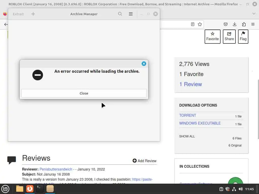Flag this Internet Archive item

(x=243, y=36)
